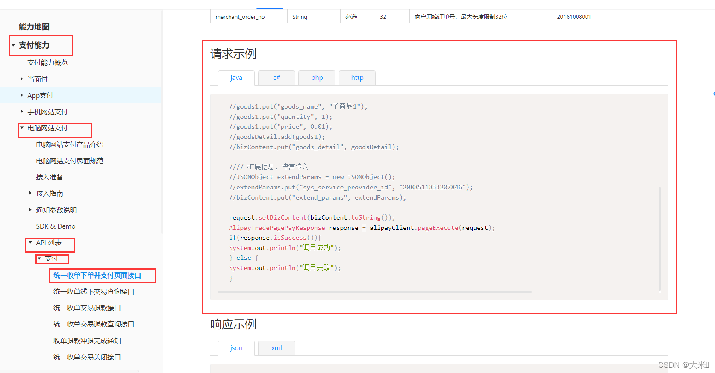Select the 支付 sub-tree item
The height and width of the screenshot is (373, 715).
[51, 258]
